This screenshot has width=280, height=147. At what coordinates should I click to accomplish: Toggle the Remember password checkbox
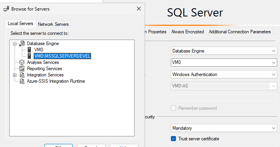[173, 108]
